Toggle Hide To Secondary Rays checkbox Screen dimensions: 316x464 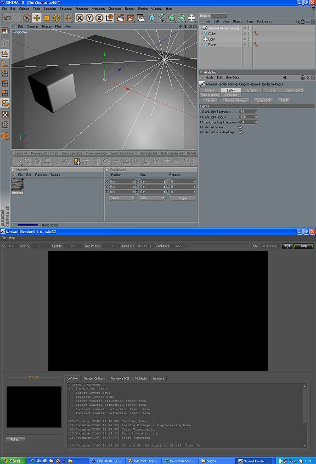point(240,132)
